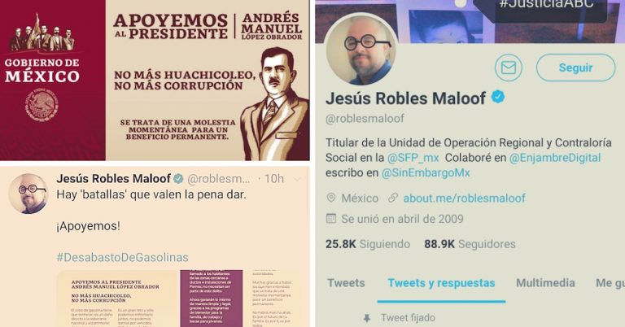
Task: Click the #DesabastoDeGasolinas hashtag
Action: coord(122,257)
